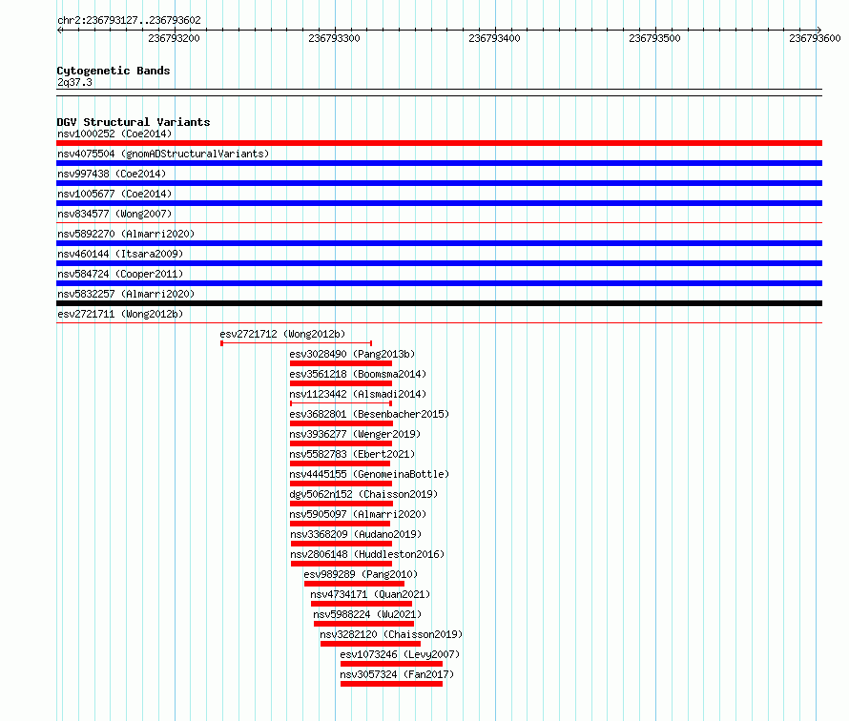
Task: Open nsv3057324 (Fan2017) variant label
Action: (397, 674)
